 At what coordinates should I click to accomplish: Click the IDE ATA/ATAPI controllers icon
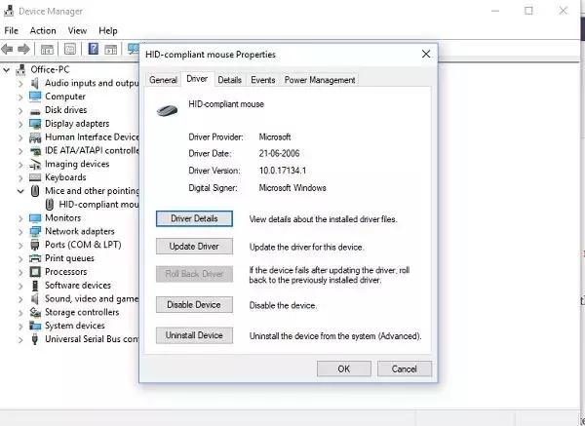coord(35,151)
